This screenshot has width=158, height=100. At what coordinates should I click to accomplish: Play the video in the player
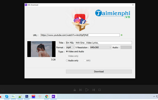(87, 90)
